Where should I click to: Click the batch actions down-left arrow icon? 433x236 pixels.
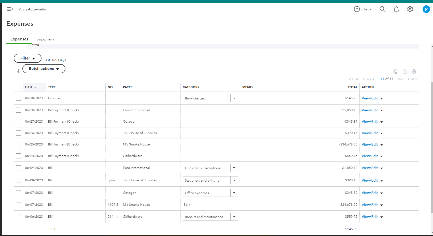click(x=19, y=71)
